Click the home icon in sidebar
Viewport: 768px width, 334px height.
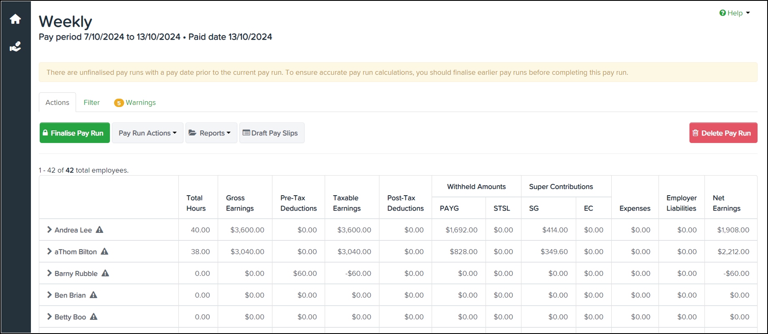15,19
